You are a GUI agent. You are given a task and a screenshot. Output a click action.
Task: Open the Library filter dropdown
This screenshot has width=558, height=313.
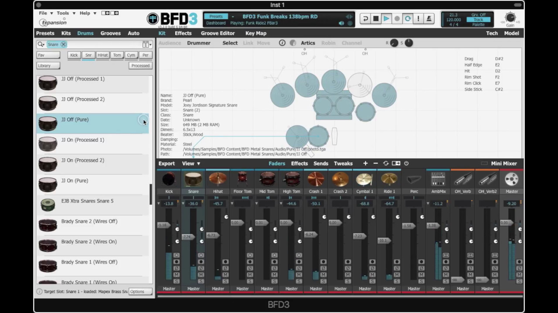click(x=48, y=66)
